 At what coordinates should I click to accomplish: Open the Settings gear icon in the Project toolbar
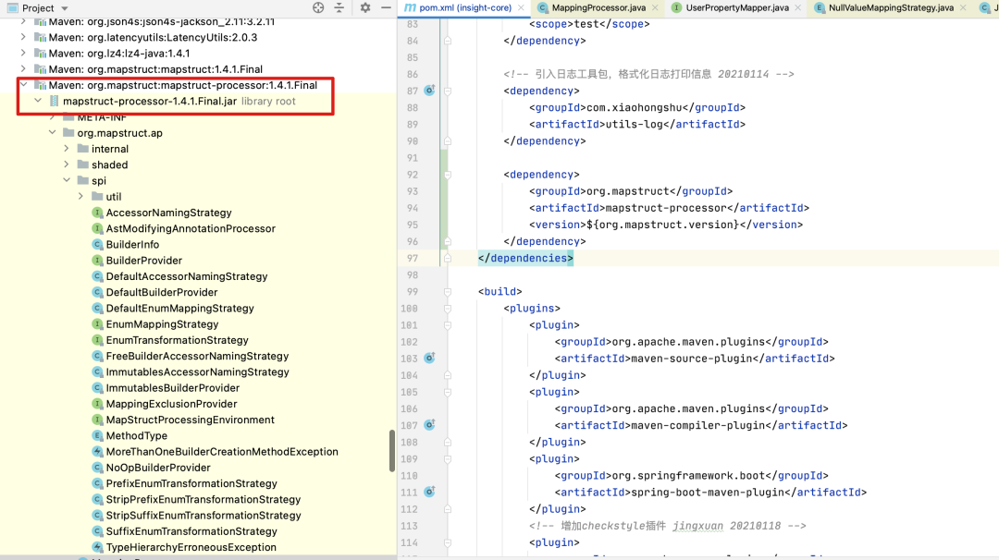364,7
